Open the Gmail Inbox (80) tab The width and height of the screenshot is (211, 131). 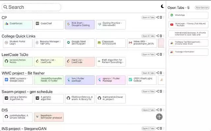click(142, 43)
